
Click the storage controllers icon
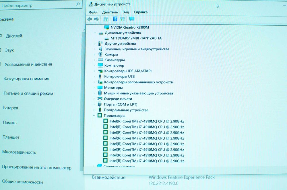100,82
